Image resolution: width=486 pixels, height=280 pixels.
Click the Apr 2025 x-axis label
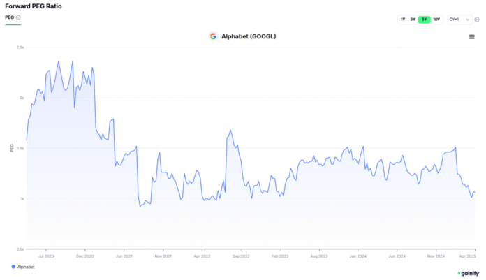(x=467, y=256)
